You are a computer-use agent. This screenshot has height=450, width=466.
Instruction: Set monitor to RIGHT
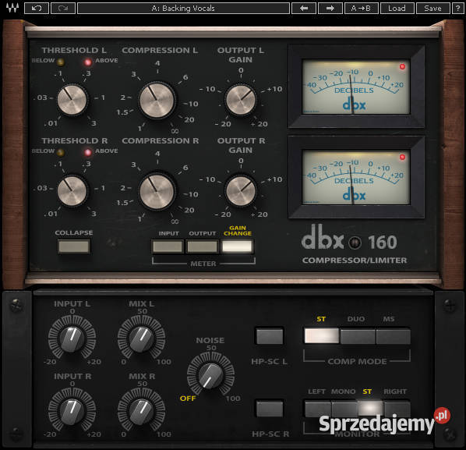coord(397,409)
